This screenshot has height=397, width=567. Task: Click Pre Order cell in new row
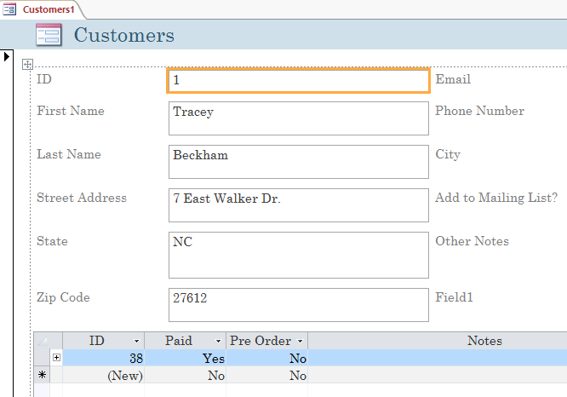point(266,375)
